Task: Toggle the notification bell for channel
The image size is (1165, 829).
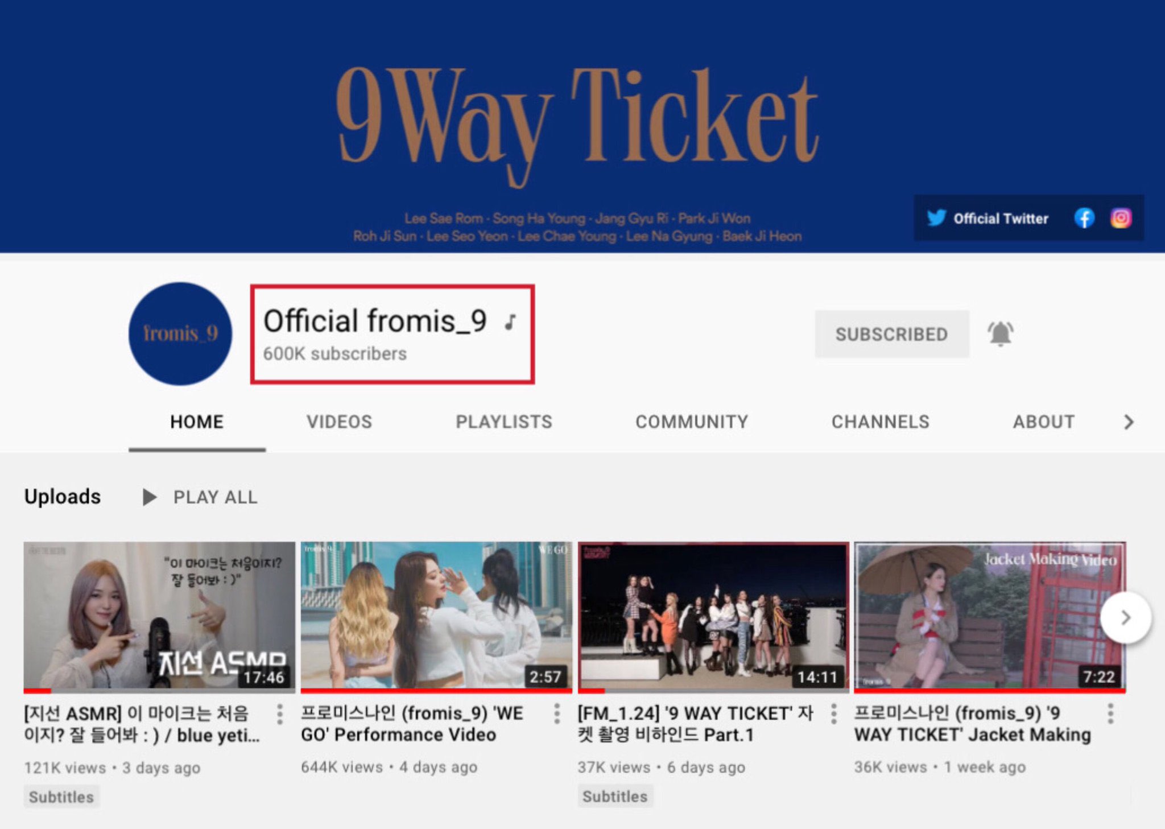Action: (x=1001, y=334)
